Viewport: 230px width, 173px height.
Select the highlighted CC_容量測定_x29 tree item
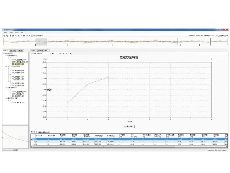[17, 64]
